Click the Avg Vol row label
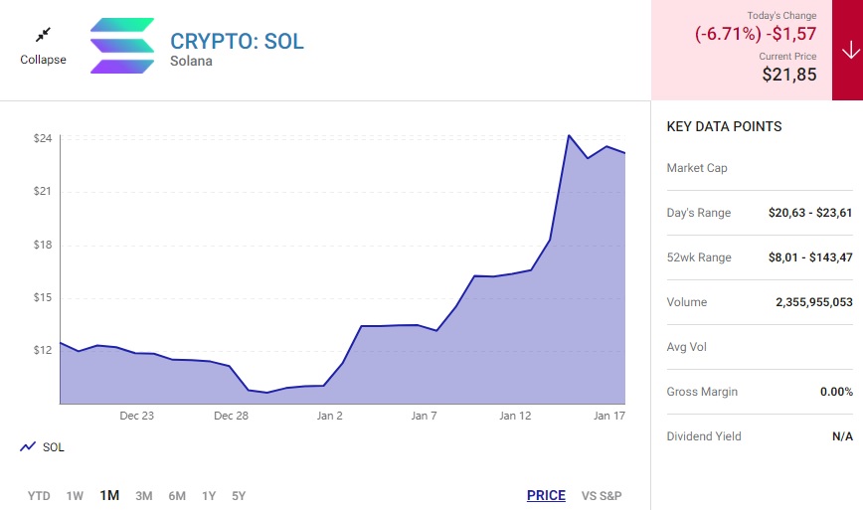 [x=686, y=347]
